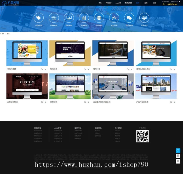Click desktop preview icon for 尚泰装饰集团

click(42, 102)
